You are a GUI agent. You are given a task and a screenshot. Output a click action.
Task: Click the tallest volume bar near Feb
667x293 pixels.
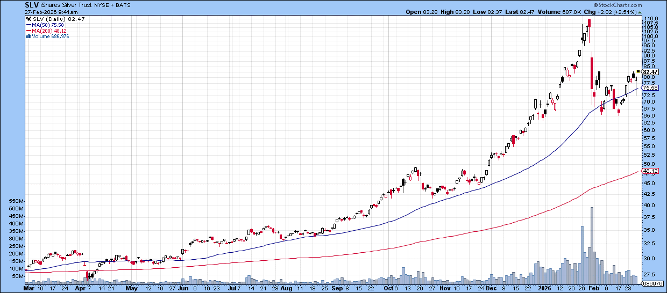tap(592, 241)
